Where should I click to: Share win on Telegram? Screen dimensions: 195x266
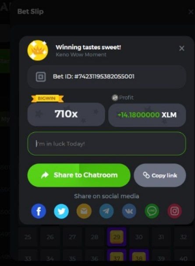pyautogui.click(x=106, y=211)
